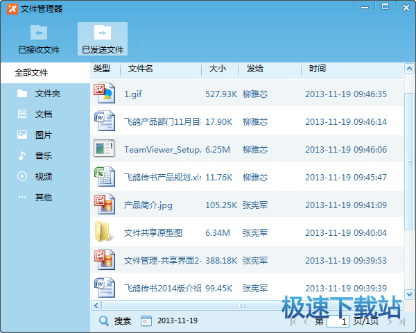Open the 已接收文件 received files tab
Screen dimensions: 416x333
point(39,39)
